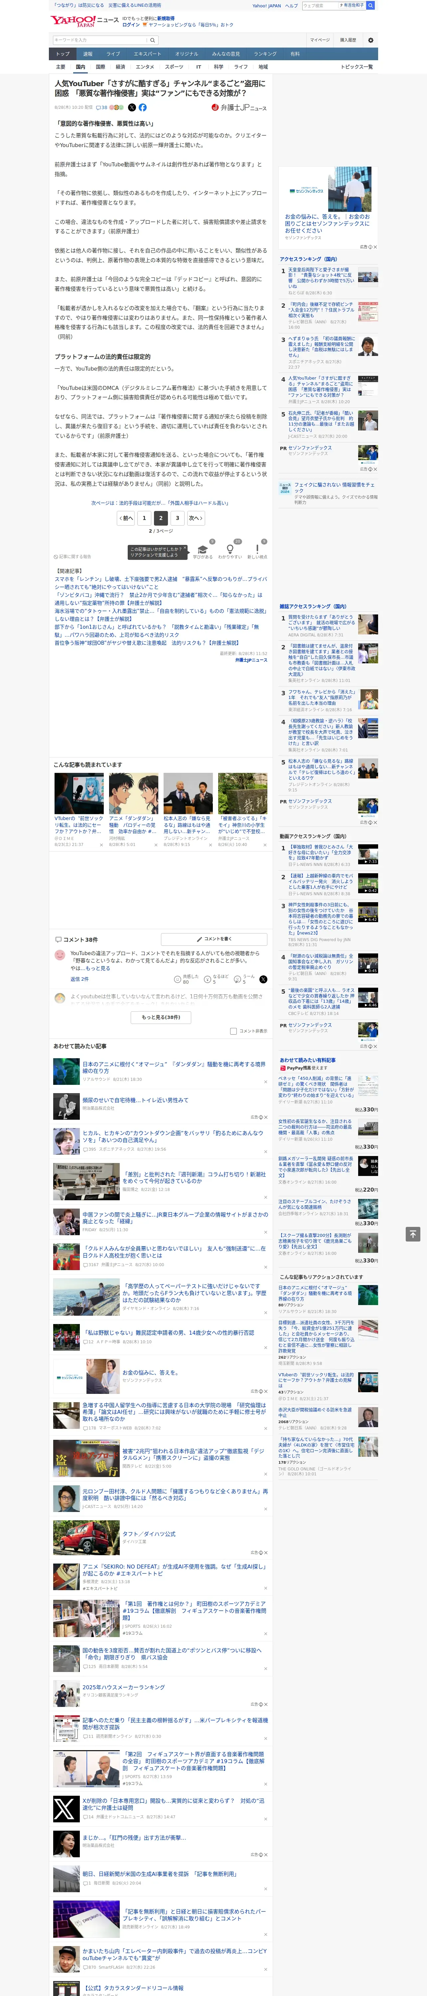Expand もっと見る(38件) comments
Image resolution: width=427 pixels, height=1996 pixels.
click(x=161, y=1017)
